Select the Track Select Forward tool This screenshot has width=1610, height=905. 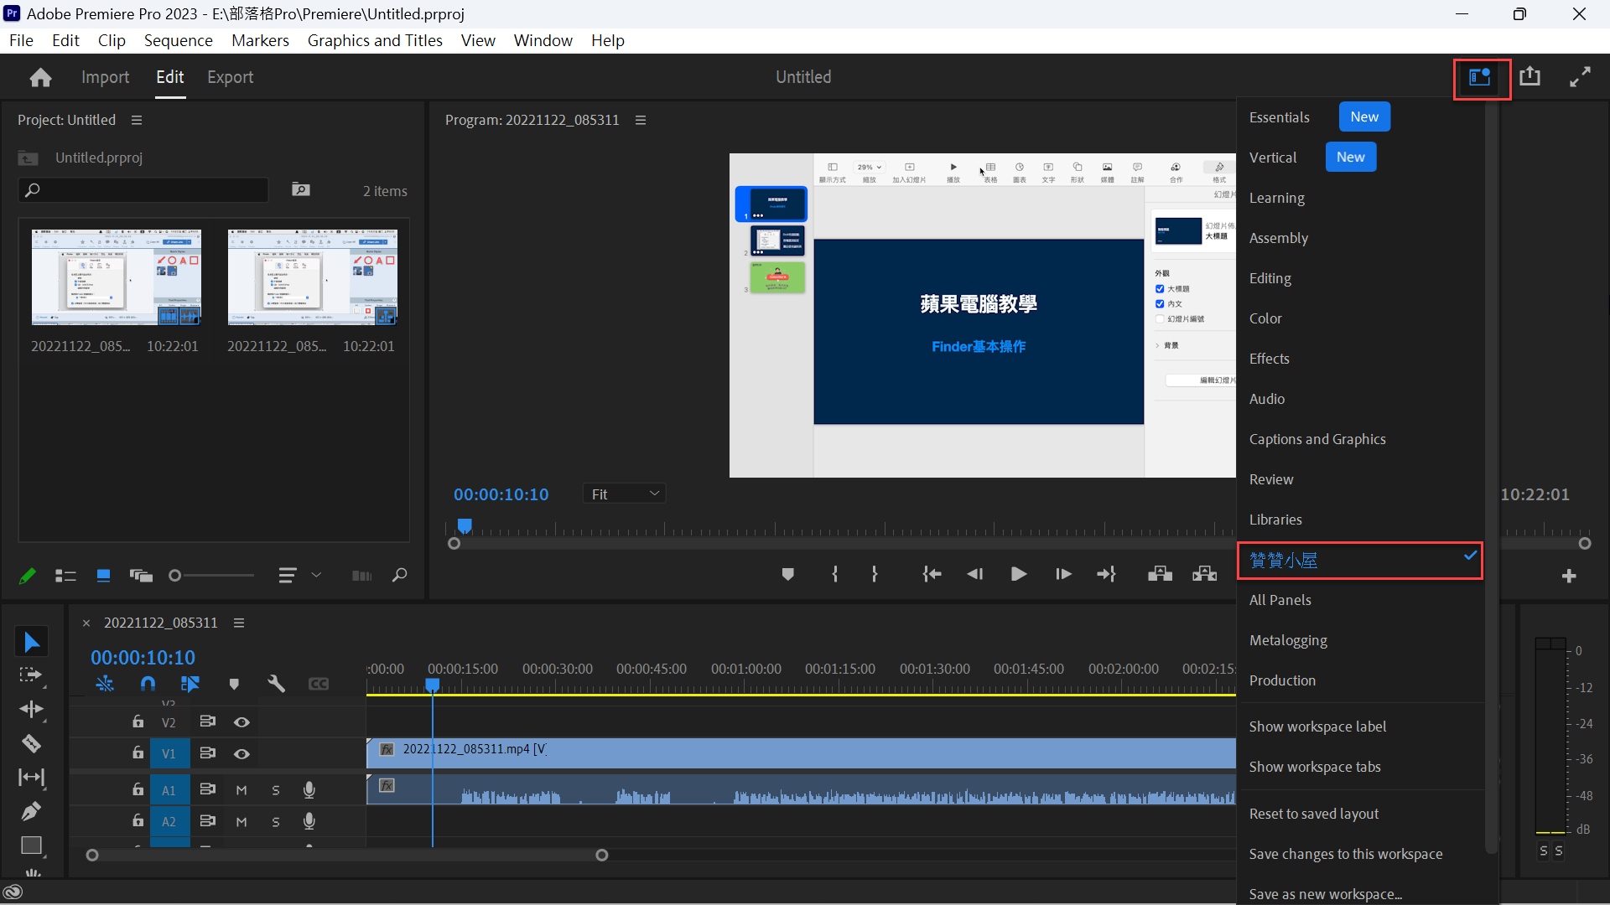click(31, 675)
